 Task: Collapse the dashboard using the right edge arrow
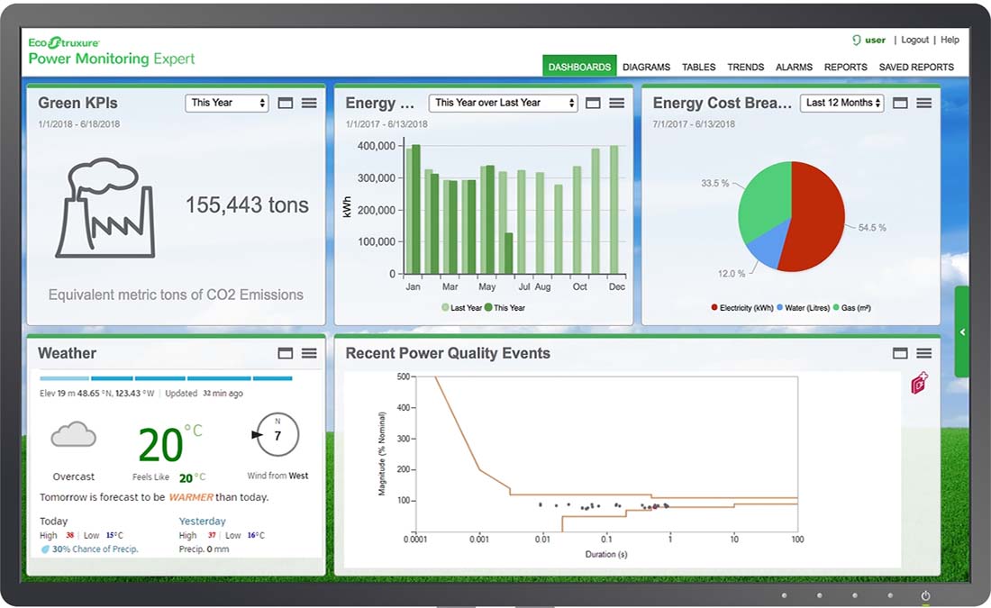[960, 332]
